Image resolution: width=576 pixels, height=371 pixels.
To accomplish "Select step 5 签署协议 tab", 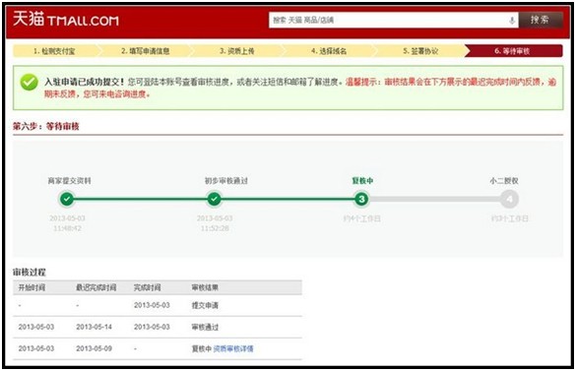I will point(420,51).
